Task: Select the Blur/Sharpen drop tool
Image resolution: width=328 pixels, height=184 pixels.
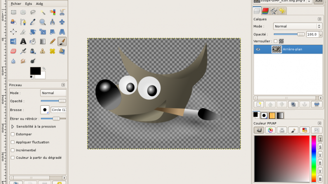Action: (14, 61)
